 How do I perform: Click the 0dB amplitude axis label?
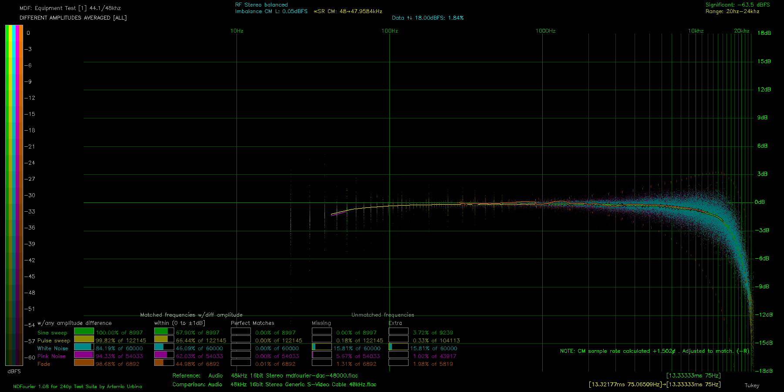760,202
